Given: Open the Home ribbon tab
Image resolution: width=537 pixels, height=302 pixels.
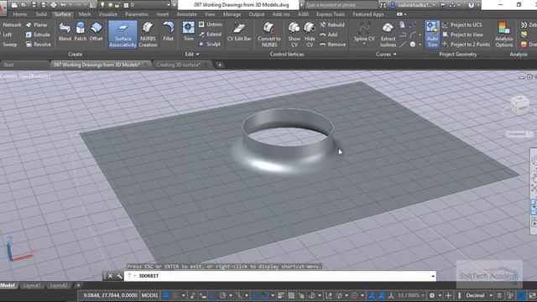Looking at the screenshot, I should coord(19,14).
